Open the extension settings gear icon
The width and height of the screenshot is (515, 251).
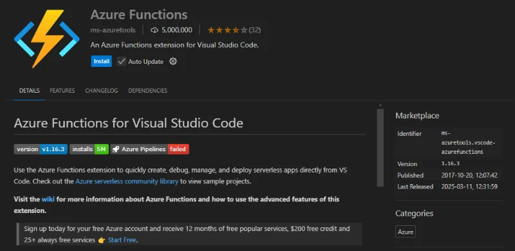point(173,61)
